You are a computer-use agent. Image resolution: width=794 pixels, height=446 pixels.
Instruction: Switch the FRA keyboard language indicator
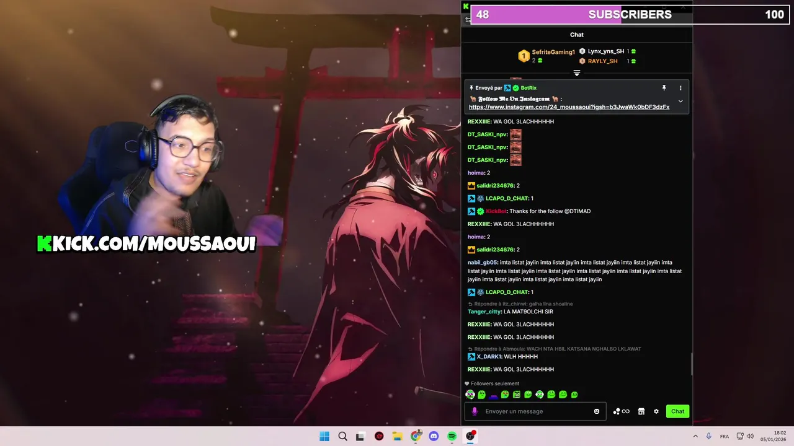point(725,437)
